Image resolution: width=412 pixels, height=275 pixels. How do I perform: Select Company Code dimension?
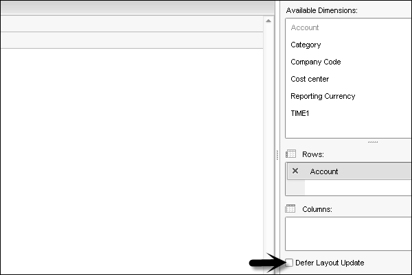click(315, 62)
